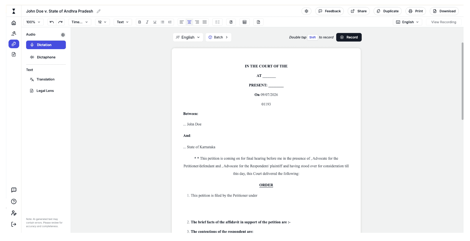Open the user profile edit icon

(x=14, y=213)
